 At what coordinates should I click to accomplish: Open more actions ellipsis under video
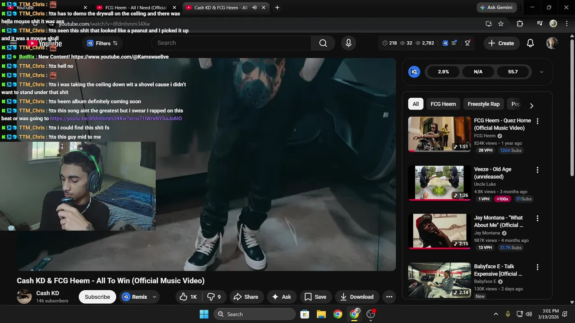coord(389,297)
